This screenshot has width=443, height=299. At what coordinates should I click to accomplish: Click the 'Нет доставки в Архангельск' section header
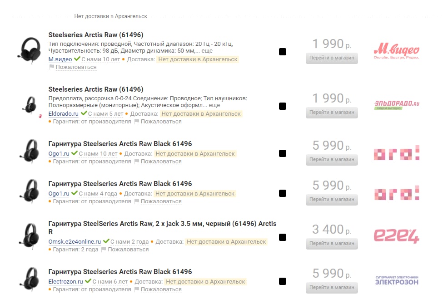point(110,16)
